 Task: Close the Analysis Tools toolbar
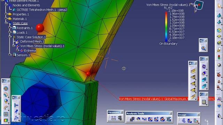click(171, 114)
